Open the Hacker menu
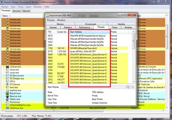Screen dimensions: 172x120 point(5,7)
